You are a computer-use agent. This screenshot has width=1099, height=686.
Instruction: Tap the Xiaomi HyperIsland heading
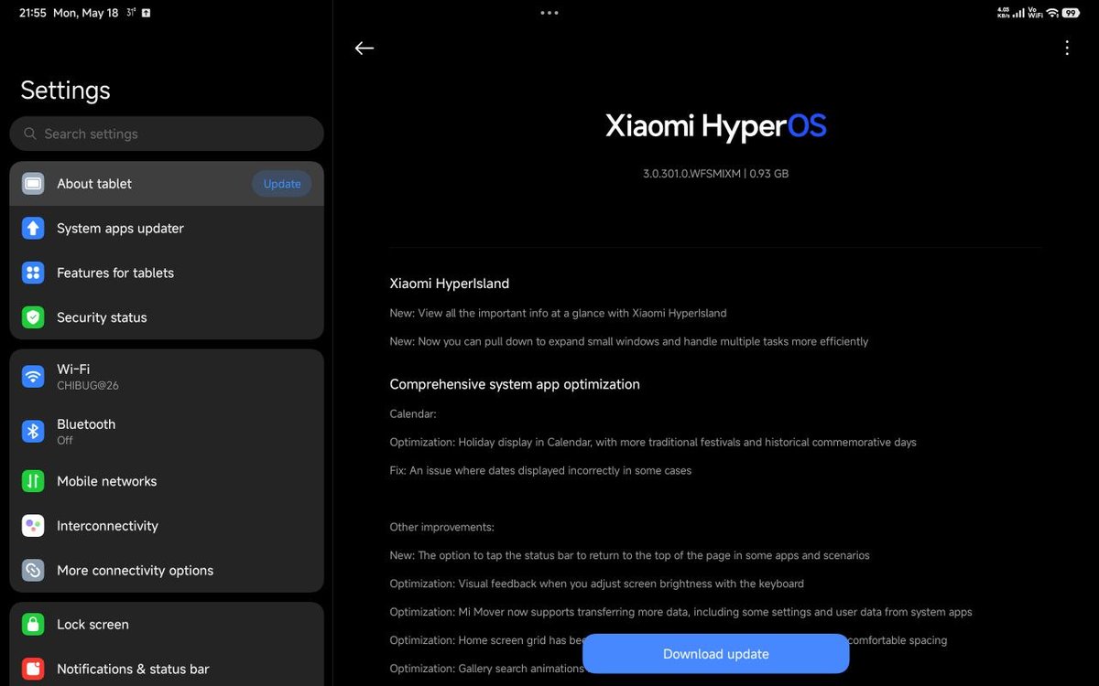(x=450, y=284)
